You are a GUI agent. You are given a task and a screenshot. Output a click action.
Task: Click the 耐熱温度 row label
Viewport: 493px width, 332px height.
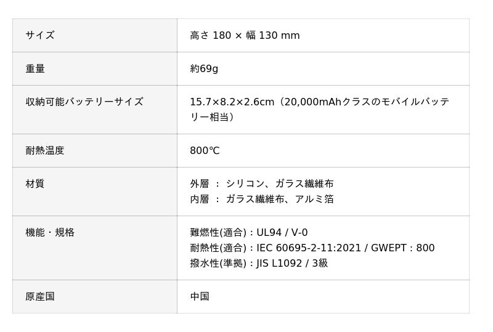(x=45, y=150)
